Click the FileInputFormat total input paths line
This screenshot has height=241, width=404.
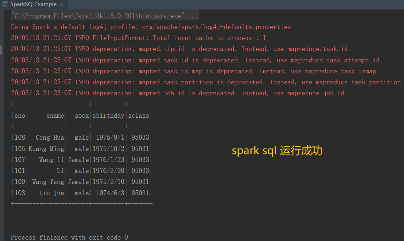pos(138,38)
